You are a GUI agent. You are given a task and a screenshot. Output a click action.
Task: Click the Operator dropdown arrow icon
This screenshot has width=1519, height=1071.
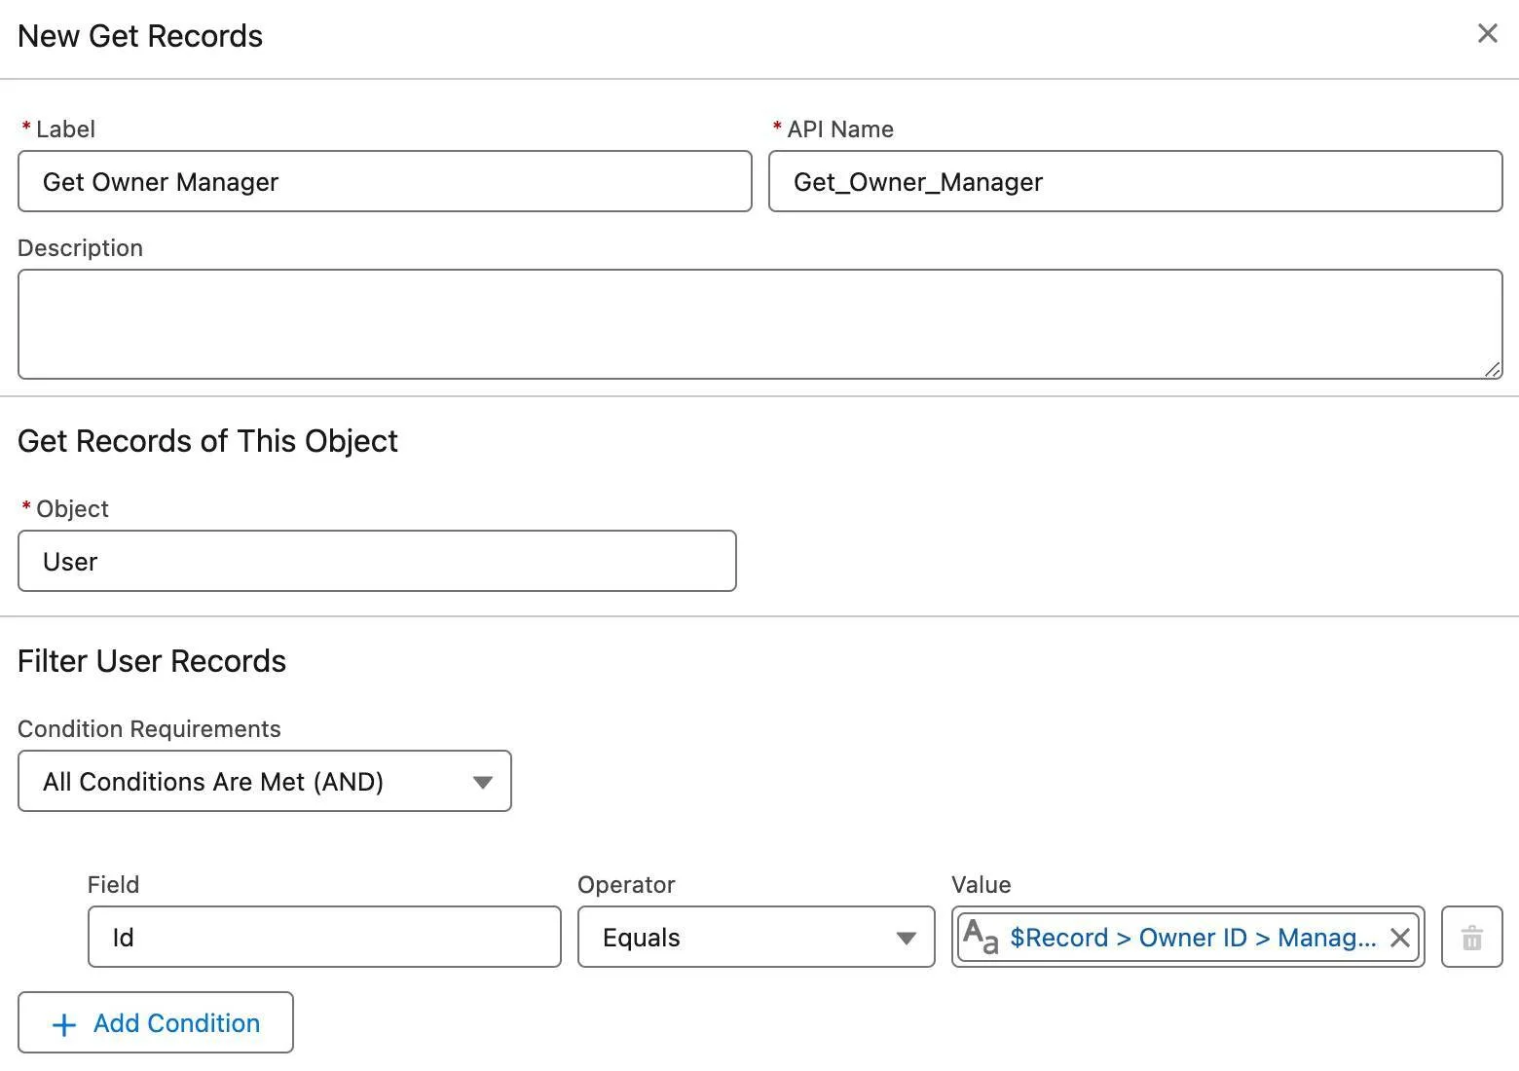(904, 938)
